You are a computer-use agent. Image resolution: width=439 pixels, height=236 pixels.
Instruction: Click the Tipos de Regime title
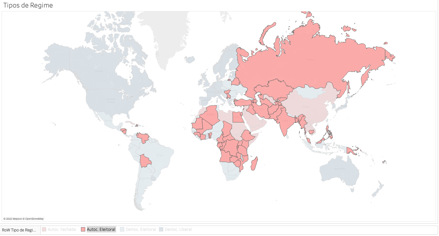28,6
